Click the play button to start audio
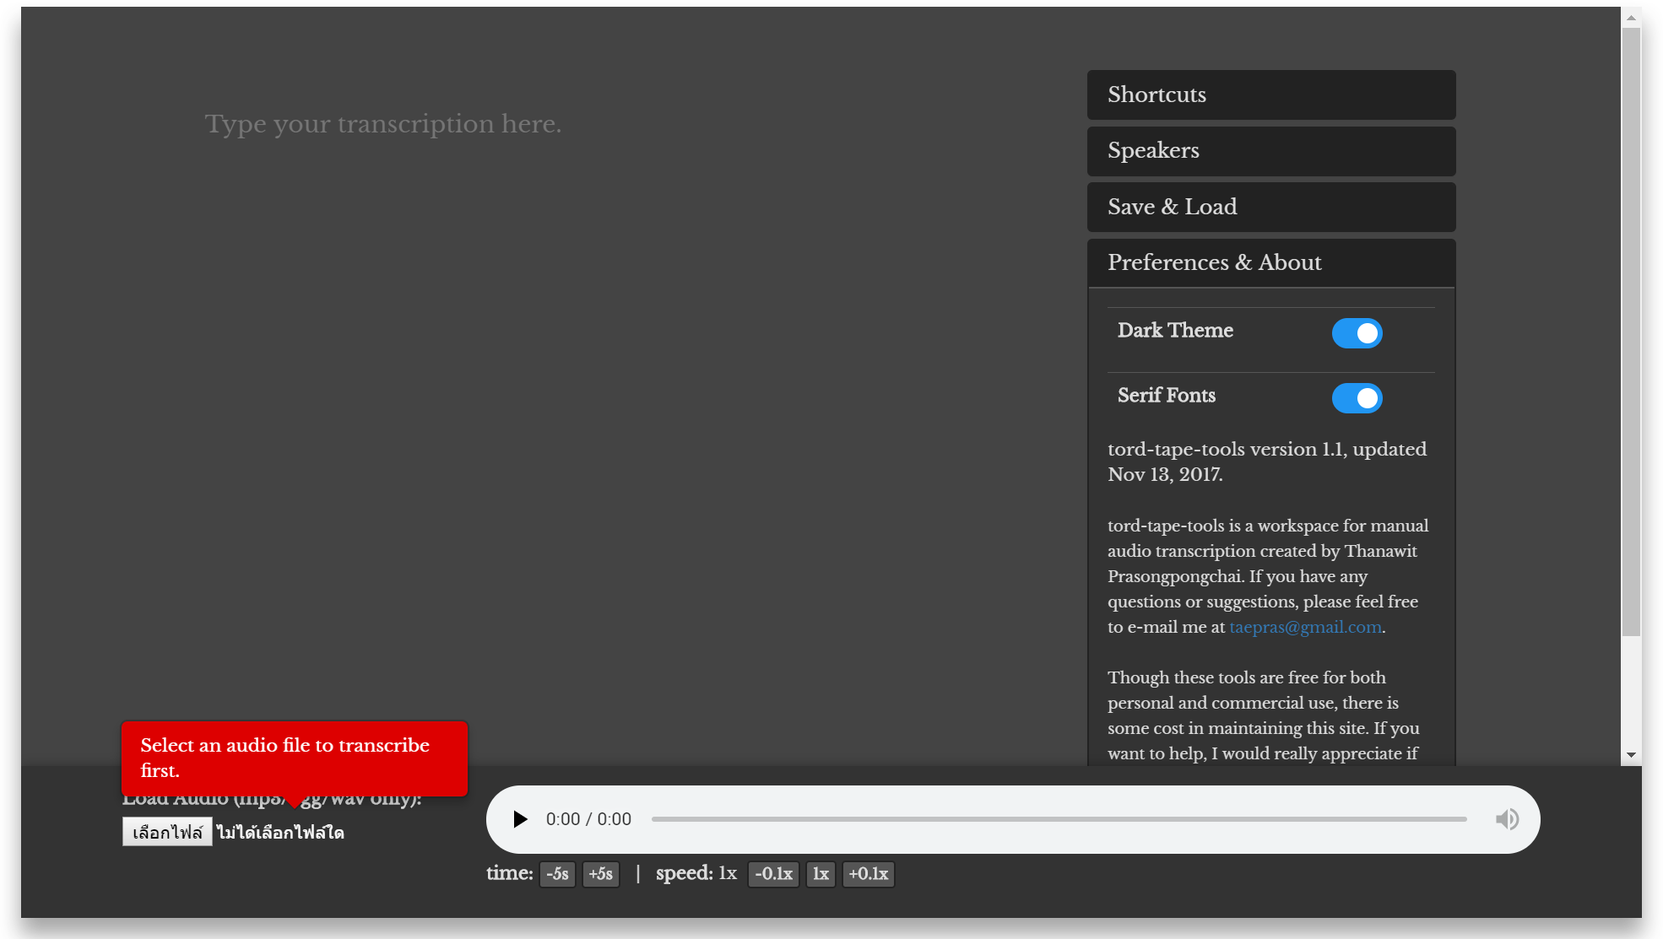This screenshot has width=1663, height=939. click(518, 819)
